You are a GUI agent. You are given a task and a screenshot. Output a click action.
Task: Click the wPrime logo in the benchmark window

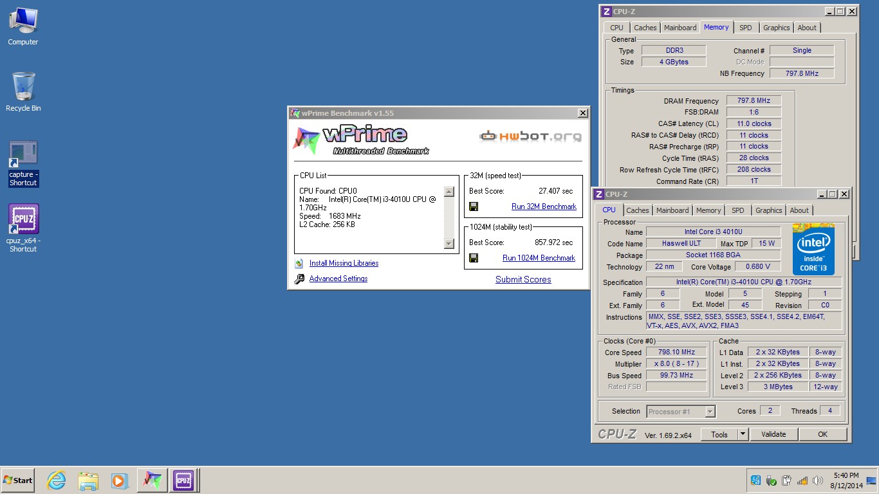coord(361,141)
